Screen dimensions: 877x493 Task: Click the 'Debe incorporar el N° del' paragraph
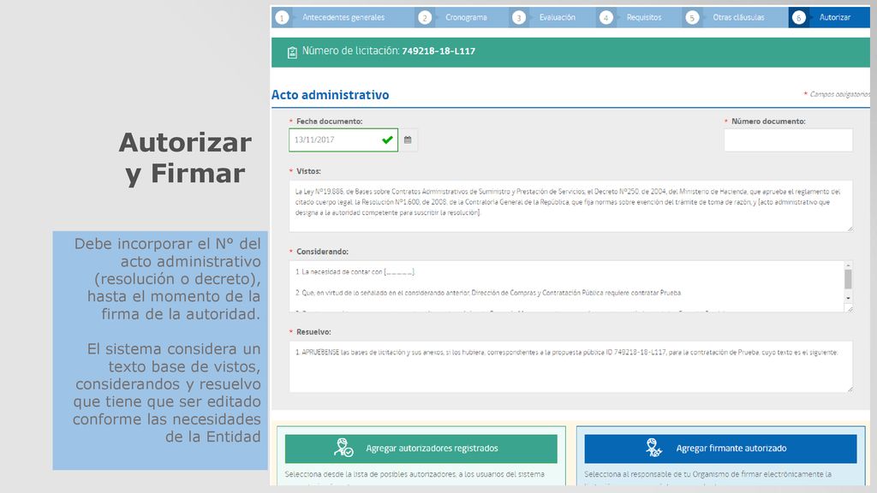169,279
